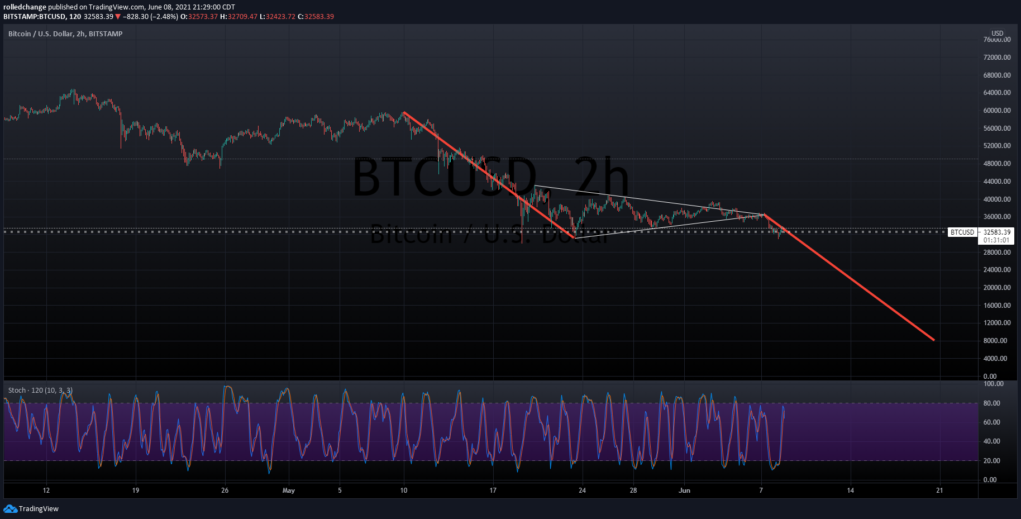Click the 20000.00 price axis label
The image size is (1021, 519).
click(997, 288)
